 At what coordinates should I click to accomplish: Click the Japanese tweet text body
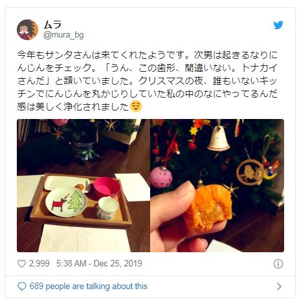[147, 81]
